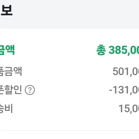Select the 품금액 product amount label
The image size is (139, 139).
coord(11,71)
